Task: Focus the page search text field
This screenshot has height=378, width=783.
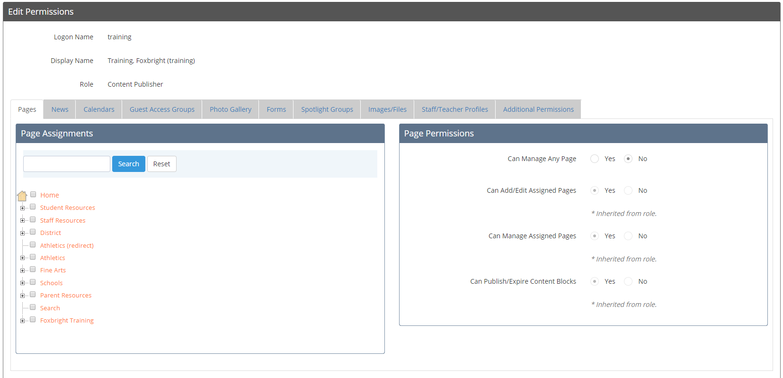Action: point(67,164)
